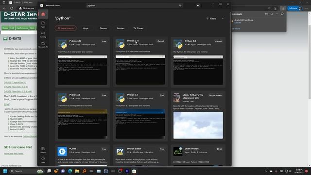Open the Apps section in Store sidebar

pyautogui.click(x=43, y=24)
